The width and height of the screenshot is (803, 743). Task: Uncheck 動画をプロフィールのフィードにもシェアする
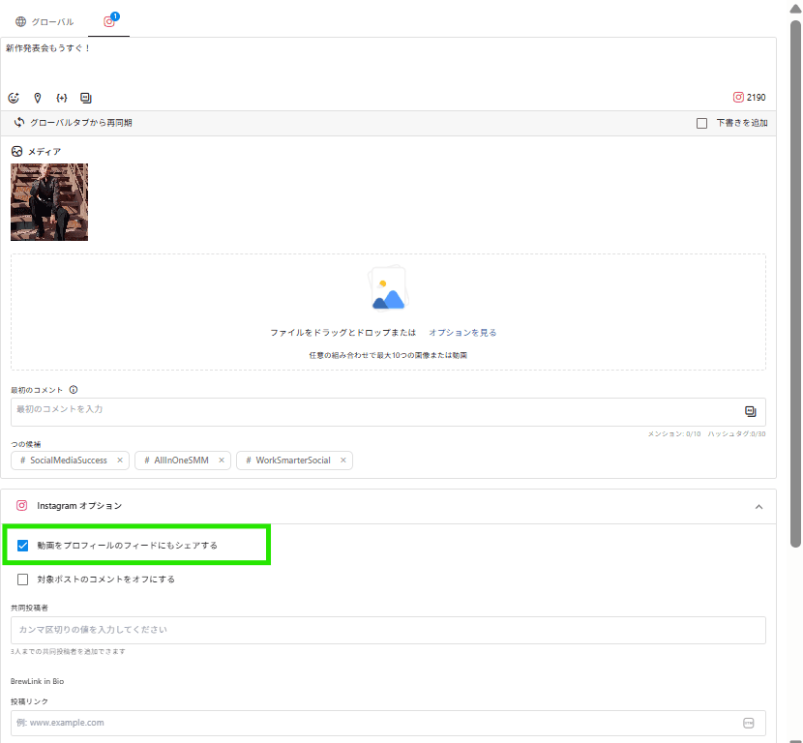(x=23, y=546)
